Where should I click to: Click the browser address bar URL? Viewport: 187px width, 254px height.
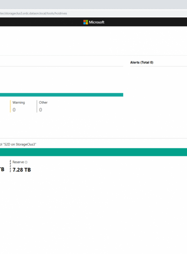coord(34,13)
